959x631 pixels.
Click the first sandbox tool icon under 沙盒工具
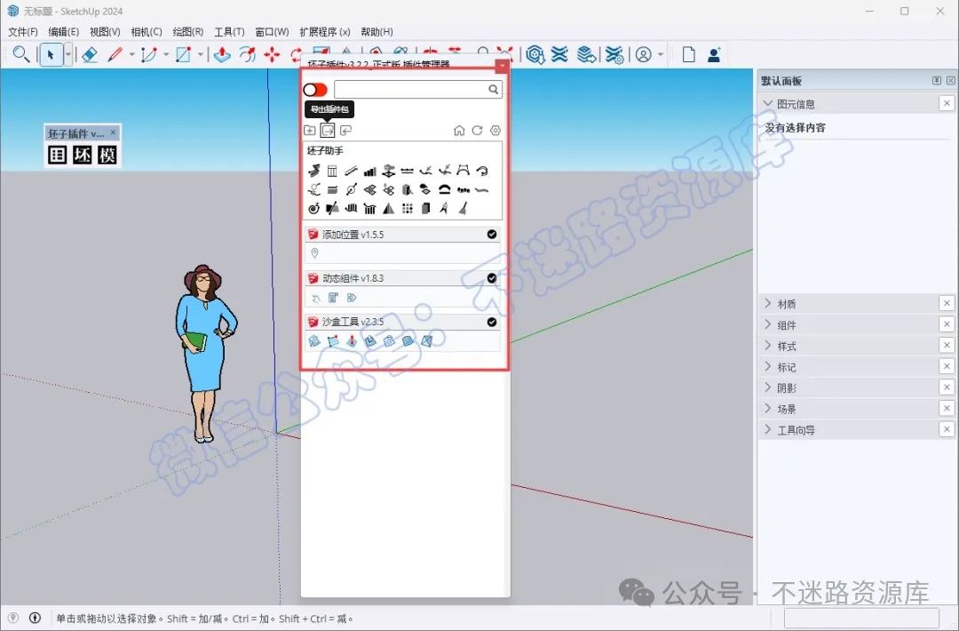pos(314,341)
